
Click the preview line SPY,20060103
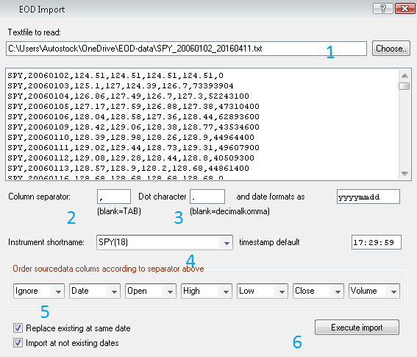[121, 85]
